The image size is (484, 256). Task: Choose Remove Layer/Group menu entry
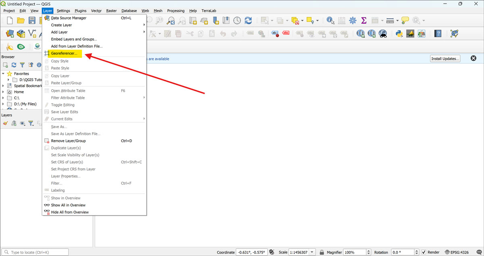point(94,141)
